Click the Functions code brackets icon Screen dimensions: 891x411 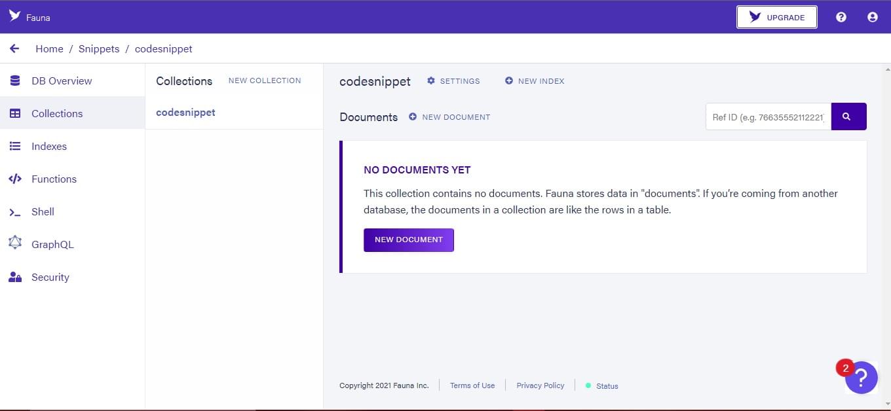pyautogui.click(x=15, y=179)
